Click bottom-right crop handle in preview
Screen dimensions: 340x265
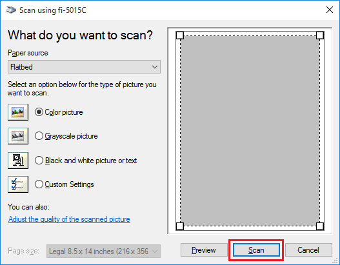tap(320, 226)
